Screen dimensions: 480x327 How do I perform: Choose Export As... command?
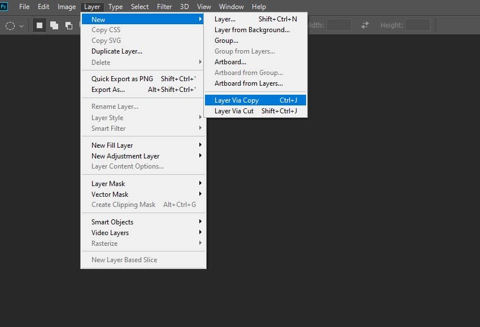(143, 90)
